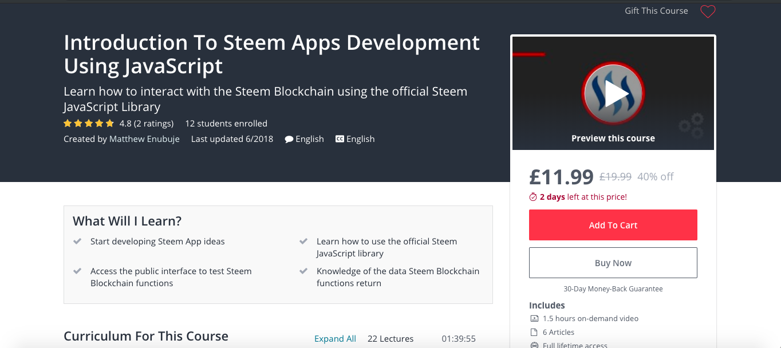Click checkmark beside Learn how to use library
Screen dimensions: 781x348
coord(303,242)
